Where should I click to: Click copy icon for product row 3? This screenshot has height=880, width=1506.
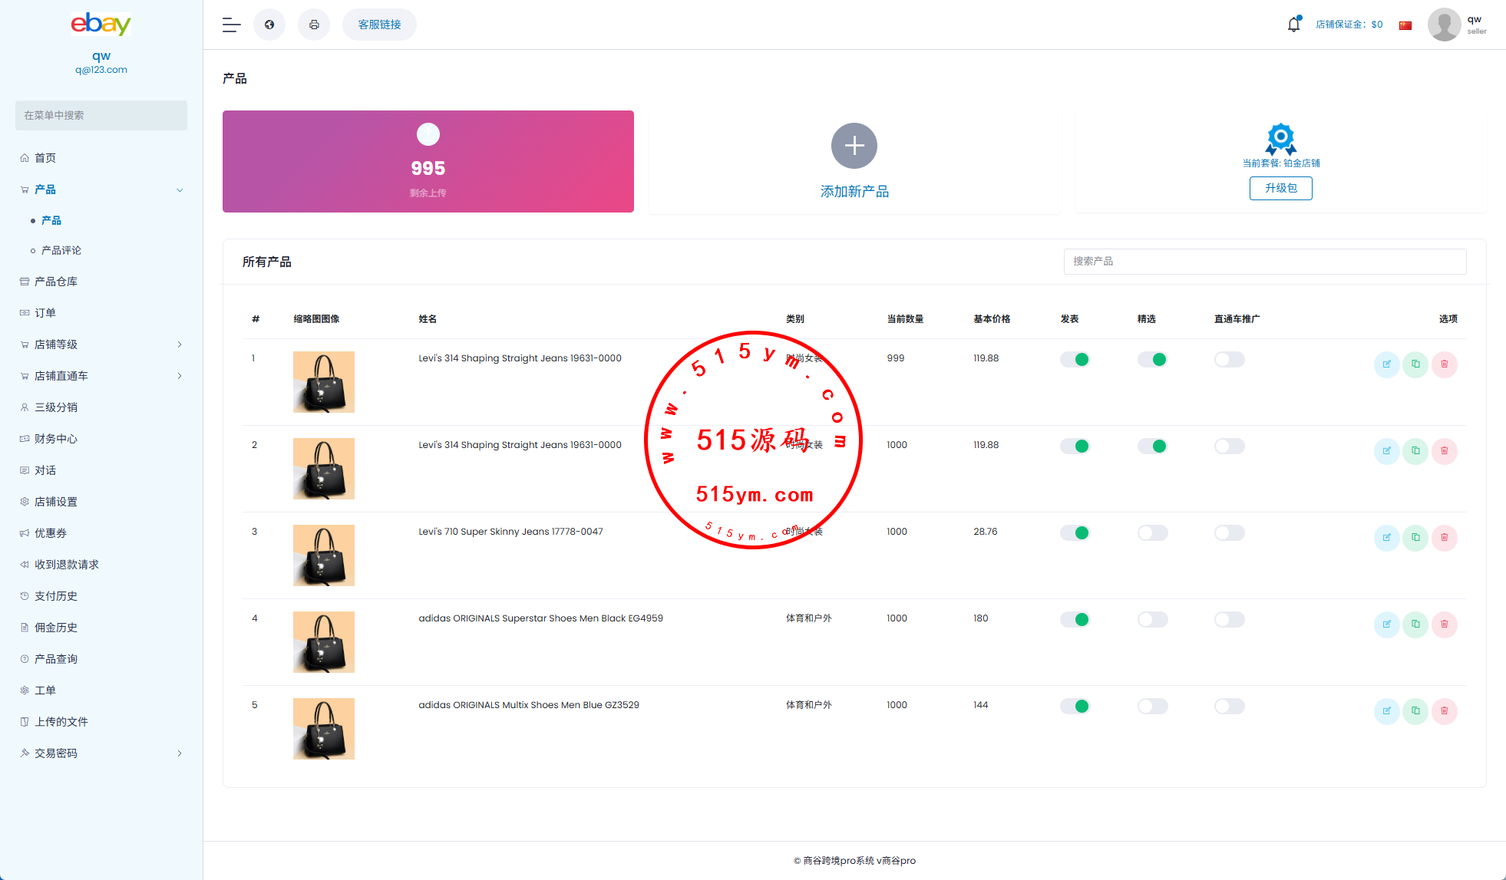pos(1415,538)
